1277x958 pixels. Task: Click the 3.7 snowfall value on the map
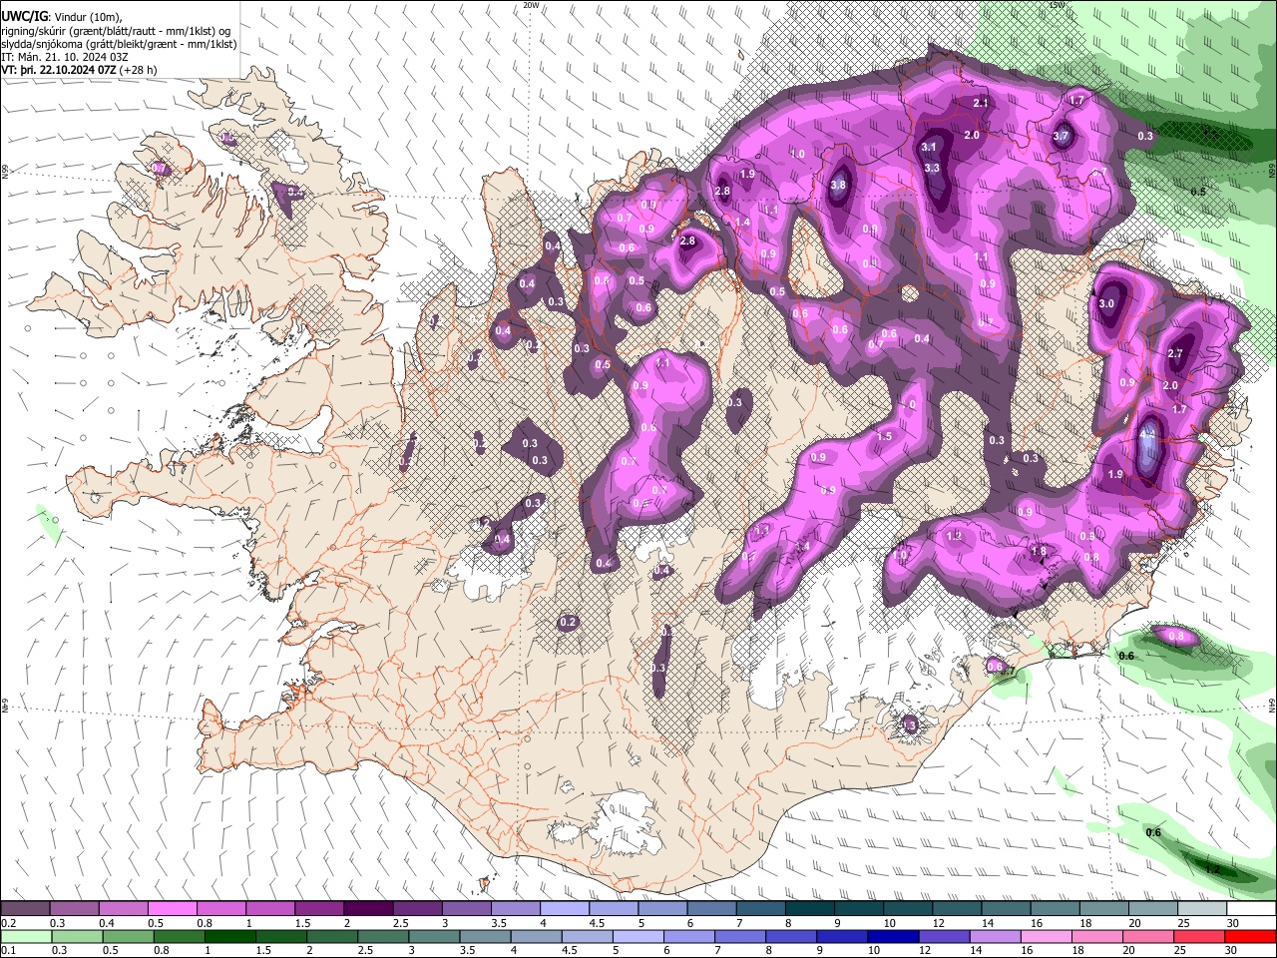(x=1061, y=137)
